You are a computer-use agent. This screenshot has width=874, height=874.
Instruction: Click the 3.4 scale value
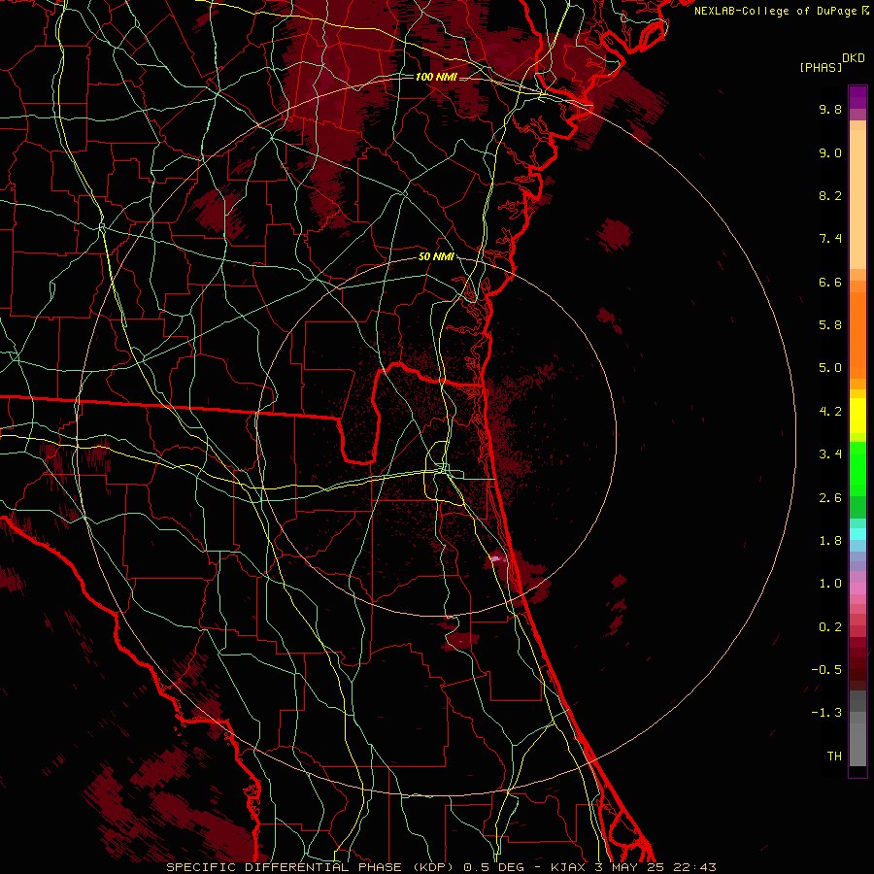click(x=830, y=454)
